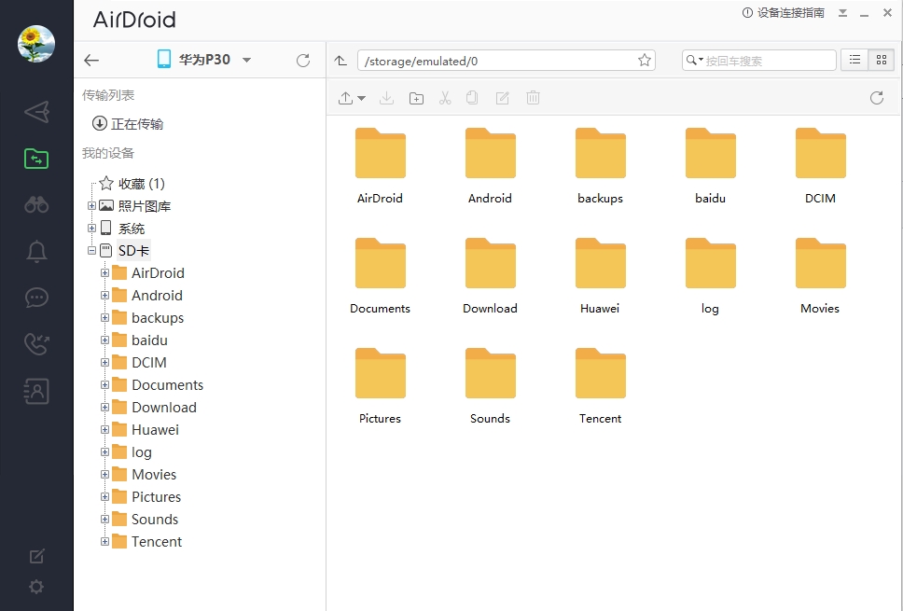Click the upload toolbar icon
The image size is (903, 611).
345,98
